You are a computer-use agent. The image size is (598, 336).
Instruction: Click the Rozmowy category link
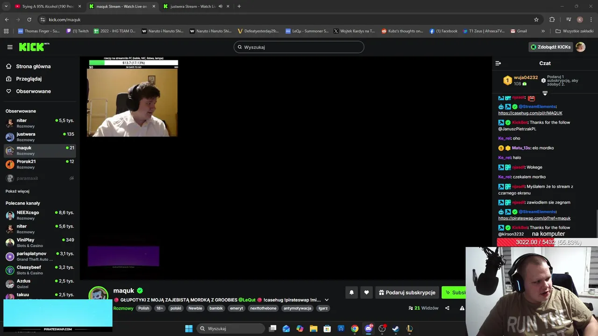[123, 308]
